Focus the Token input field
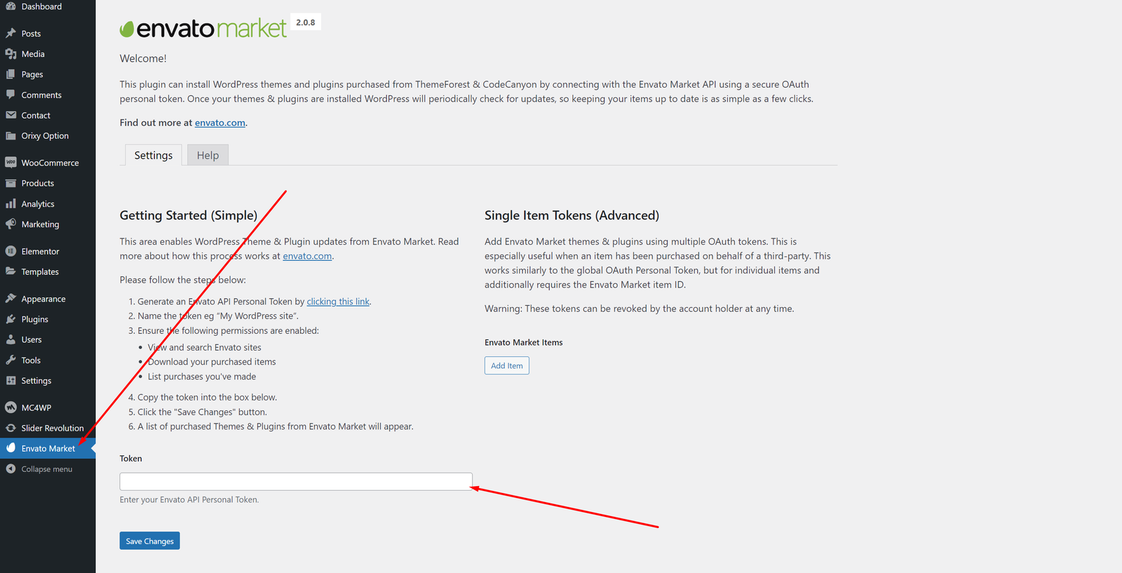 pos(296,481)
